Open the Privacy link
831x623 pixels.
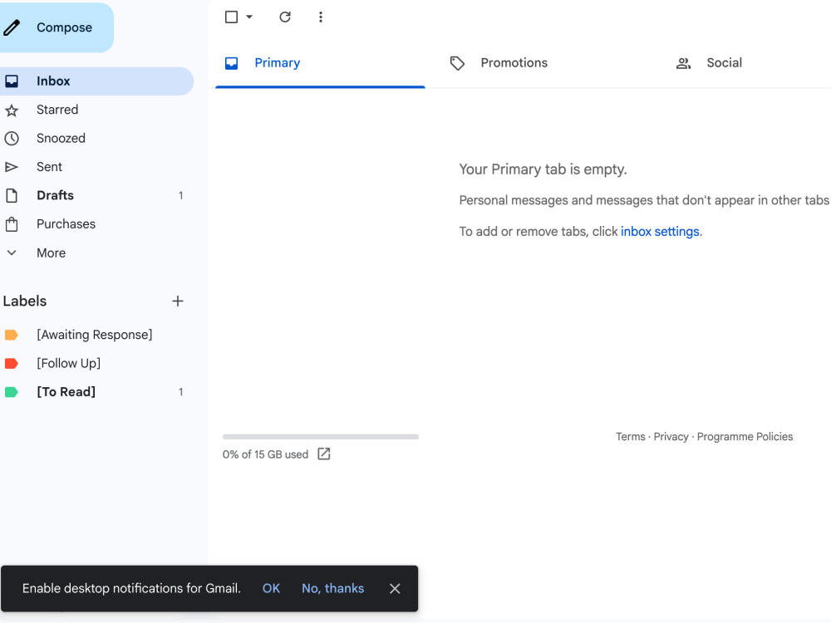[x=671, y=437]
